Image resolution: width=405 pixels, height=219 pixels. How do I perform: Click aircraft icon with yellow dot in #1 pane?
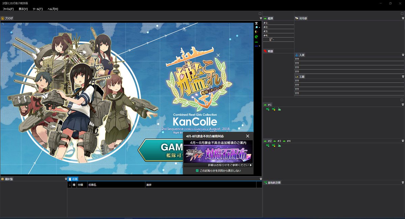[x=274, y=109]
